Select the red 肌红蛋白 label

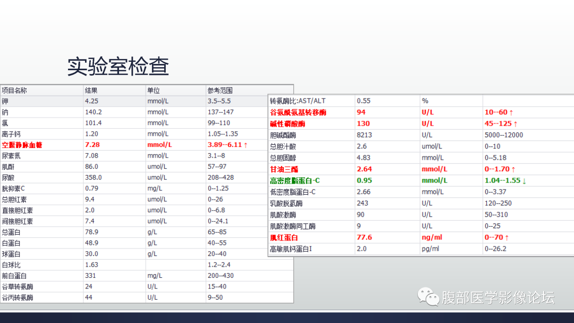click(x=284, y=237)
